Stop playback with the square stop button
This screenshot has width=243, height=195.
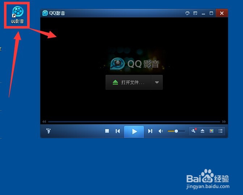[107, 131]
